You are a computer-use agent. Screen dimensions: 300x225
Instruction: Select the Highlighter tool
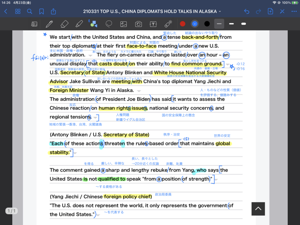point(79,24)
